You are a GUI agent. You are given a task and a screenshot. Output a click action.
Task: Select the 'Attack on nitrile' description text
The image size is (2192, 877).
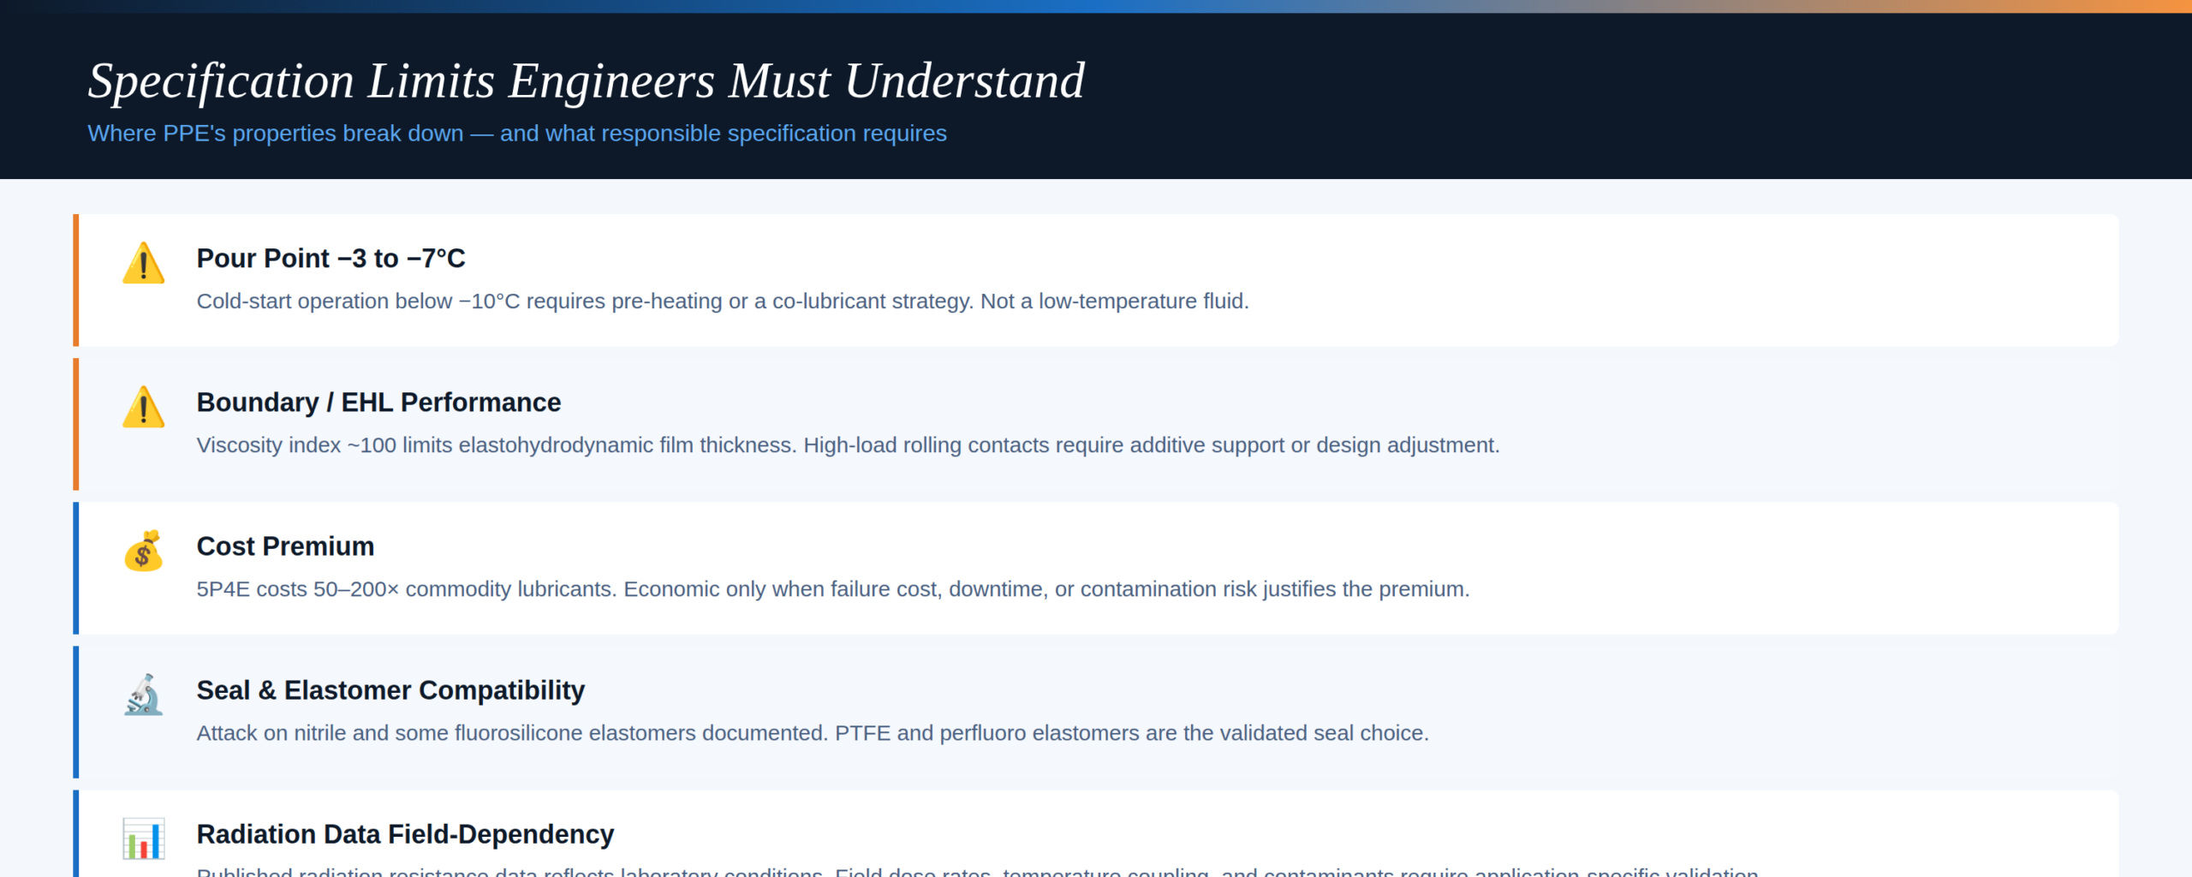[813, 733]
